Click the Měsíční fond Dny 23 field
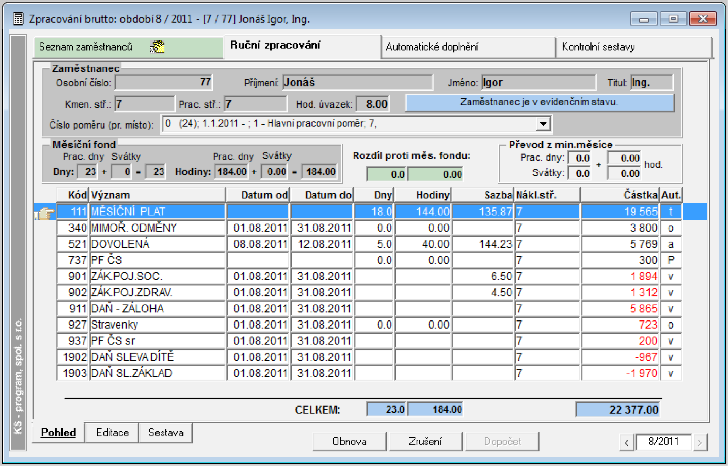This screenshot has width=728, height=466. click(87, 172)
